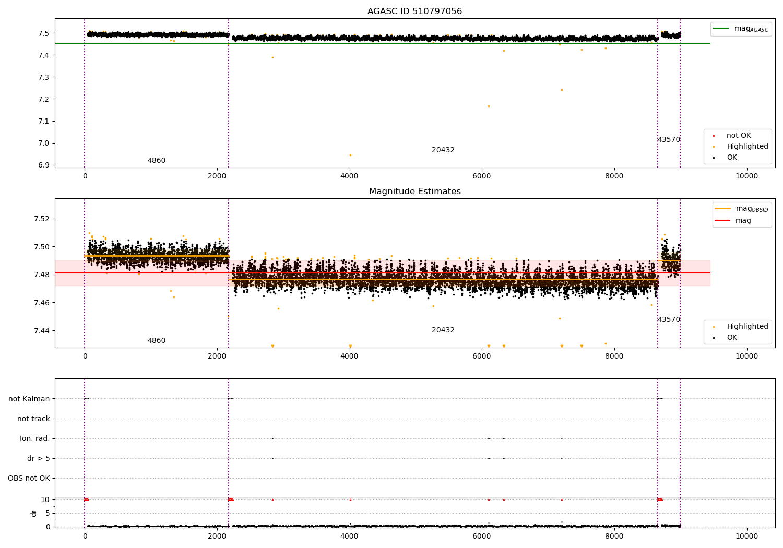The height and width of the screenshot is (548, 783).
Task: Click obsid label 20432 in top plot
Action: (443, 150)
